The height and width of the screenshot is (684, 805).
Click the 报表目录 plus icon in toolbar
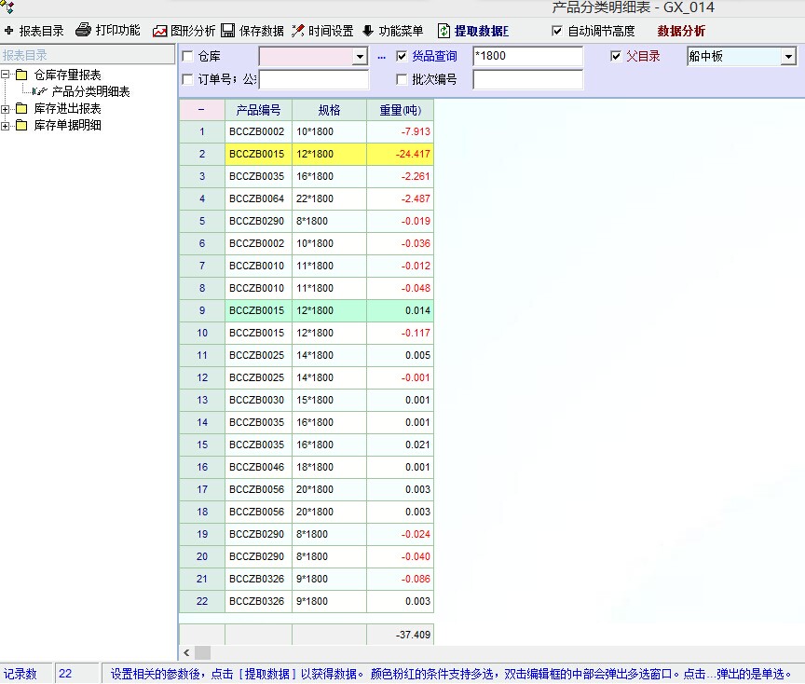[x=9, y=31]
